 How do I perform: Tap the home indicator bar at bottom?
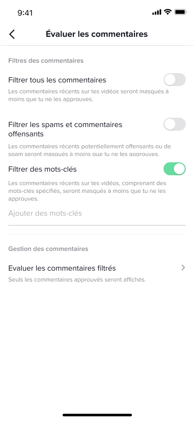click(97, 415)
